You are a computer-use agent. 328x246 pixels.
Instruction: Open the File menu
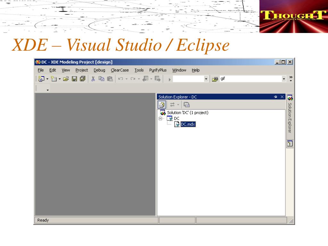click(x=41, y=70)
